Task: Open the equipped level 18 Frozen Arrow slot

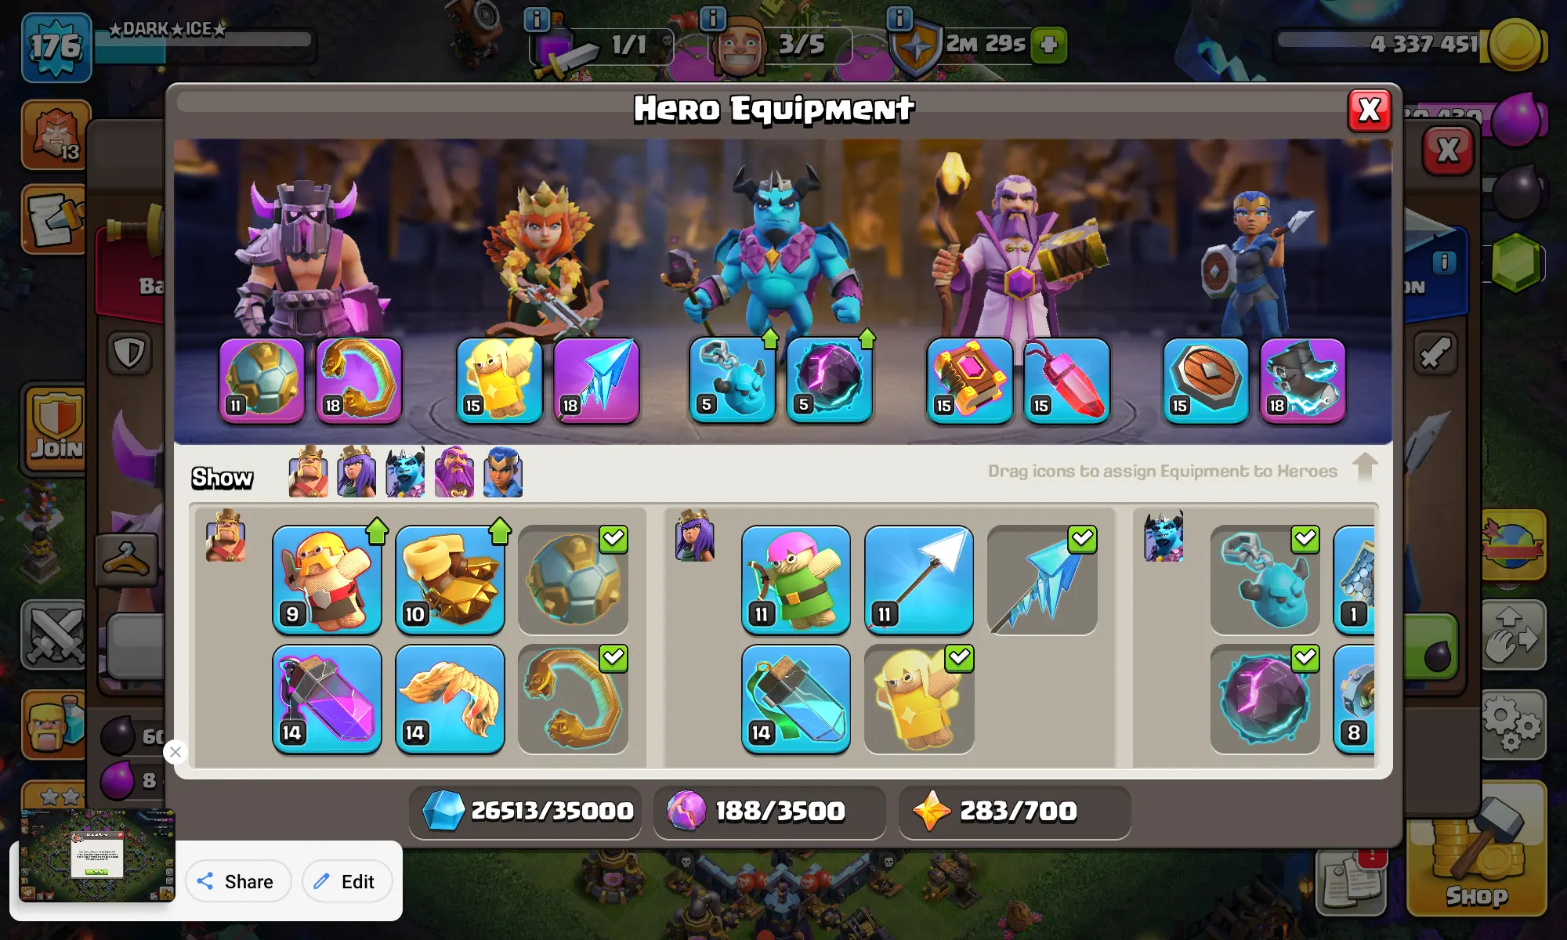Action: [x=596, y=381]
